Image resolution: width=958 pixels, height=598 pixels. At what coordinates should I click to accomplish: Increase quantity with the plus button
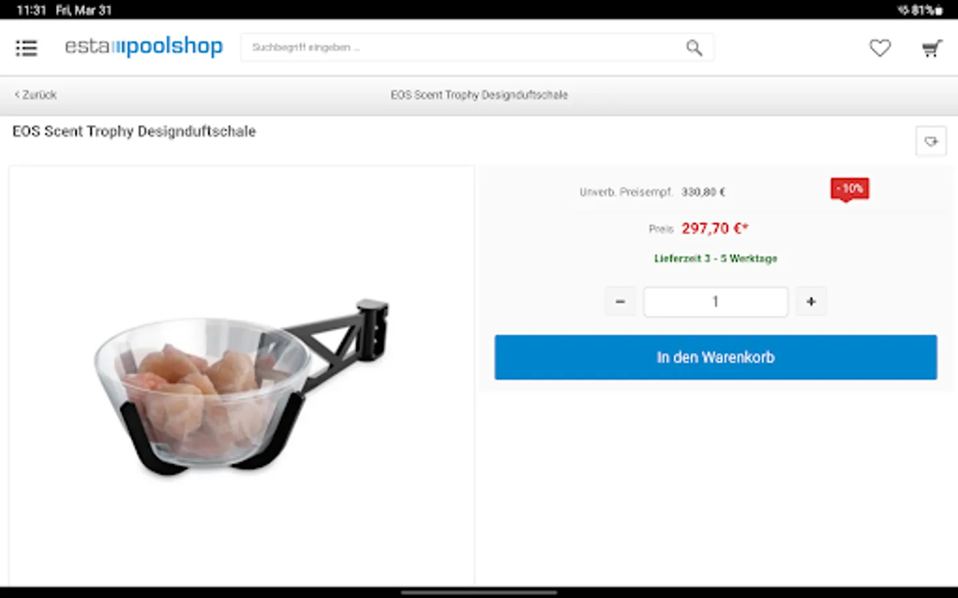point(811,302)
